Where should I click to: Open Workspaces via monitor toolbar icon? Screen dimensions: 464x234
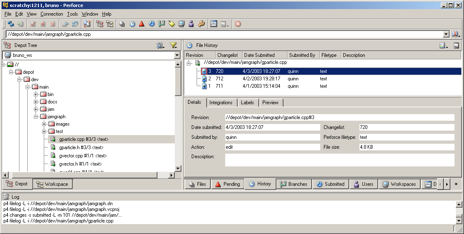pyautogui.click(x=181, y=24)
